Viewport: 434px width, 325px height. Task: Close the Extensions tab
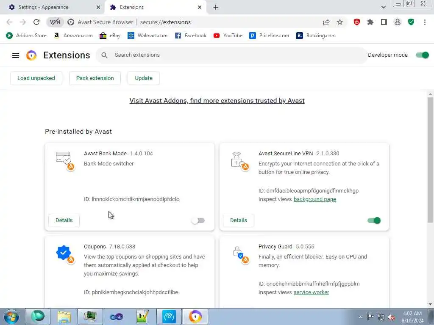click(200, 7)
